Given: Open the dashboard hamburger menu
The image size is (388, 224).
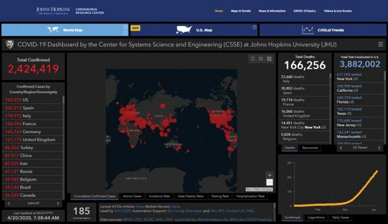Looking at the screenshot, I should coord(380,44).
